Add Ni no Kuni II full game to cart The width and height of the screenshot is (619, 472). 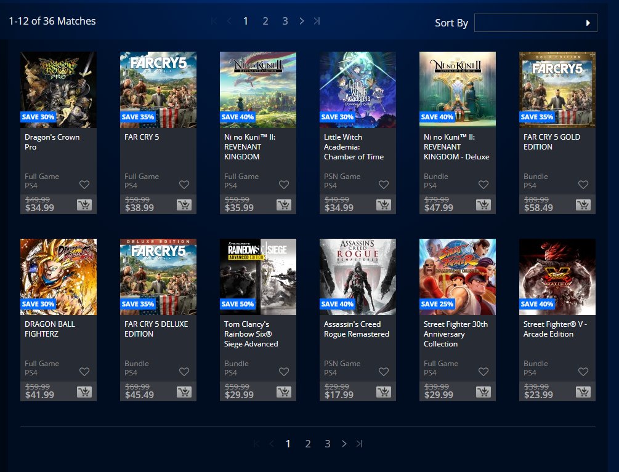(x=284, y=205)
